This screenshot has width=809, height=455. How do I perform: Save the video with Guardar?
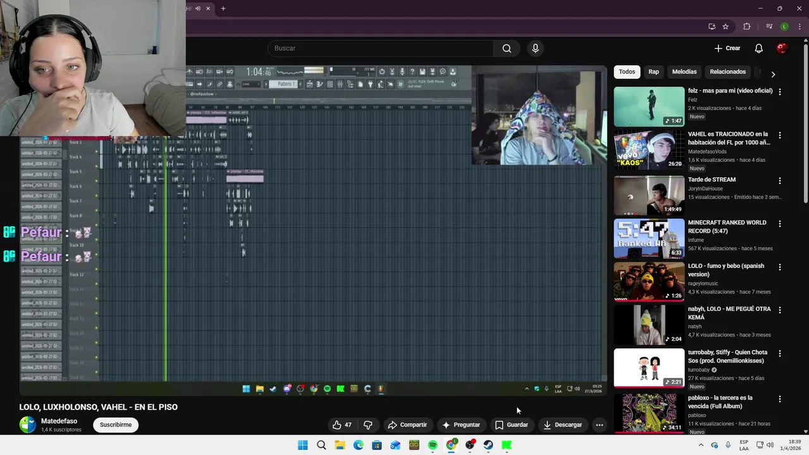click(x=511, y=425)
